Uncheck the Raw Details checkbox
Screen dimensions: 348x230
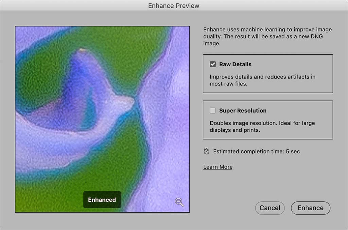coord(213,64)
